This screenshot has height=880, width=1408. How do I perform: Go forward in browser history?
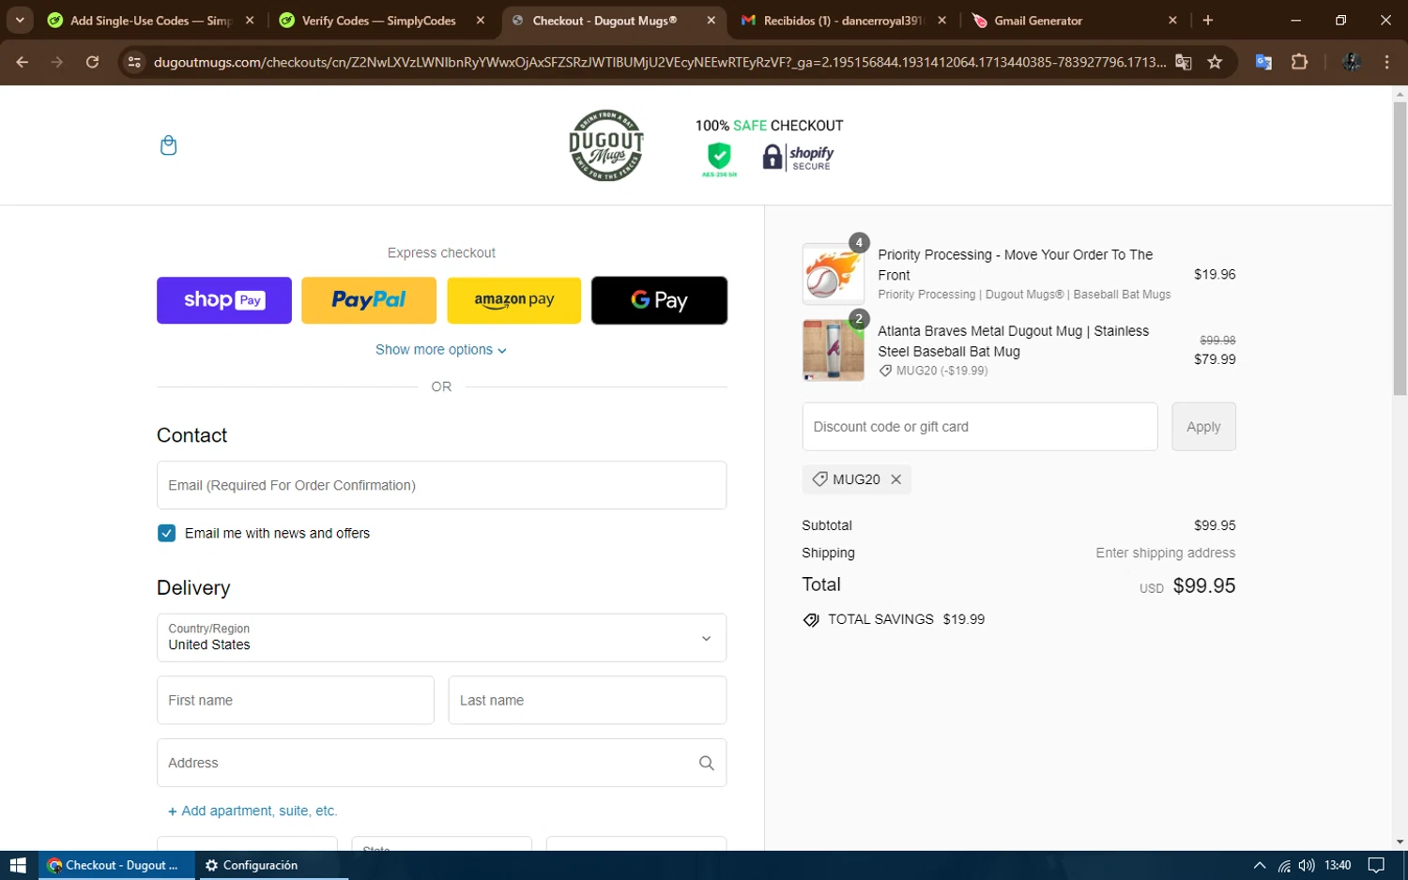tap(57, 62)
